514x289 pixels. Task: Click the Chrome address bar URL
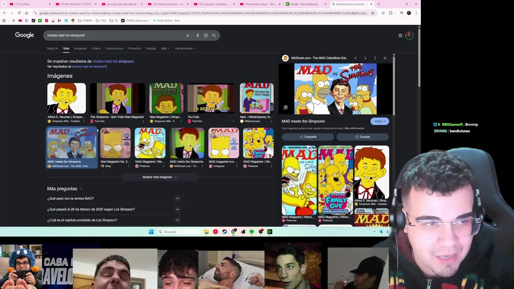point(204,13)
